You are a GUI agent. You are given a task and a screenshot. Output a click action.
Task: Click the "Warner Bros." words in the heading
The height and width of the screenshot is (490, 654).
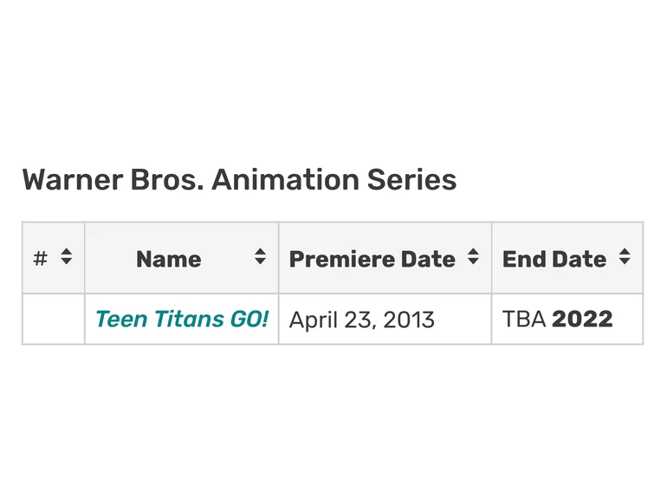coord(113,180)
